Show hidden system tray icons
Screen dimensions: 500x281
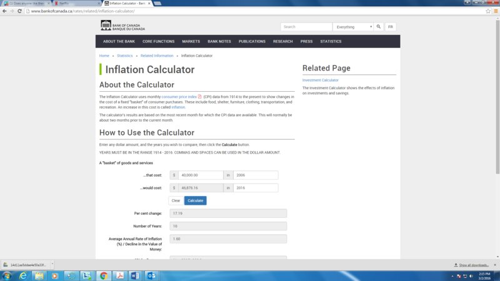click(x=452, y=276)
